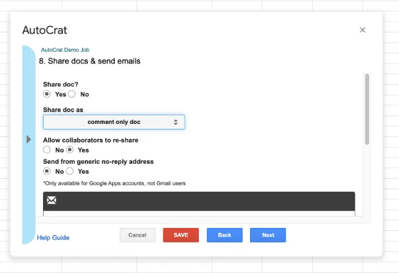This screenshot has width=399, height=274.
Task: Open the Help Guide link
Action: (x=53, y=238)
